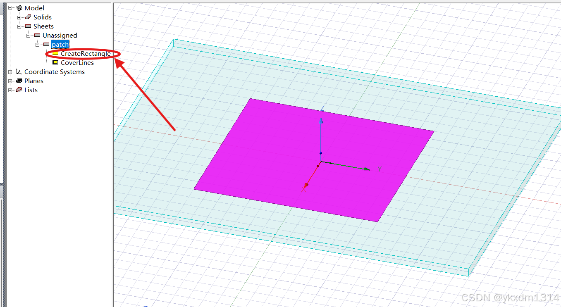Image resolution: width=561 pixels, height=307 pixels.
Task: Click the yellow CreateRectangle operation icon
Action: pos(55,53)
